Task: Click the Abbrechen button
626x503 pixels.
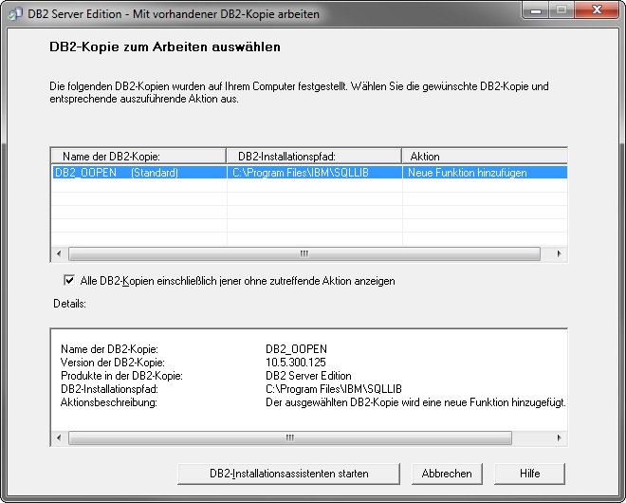Action: coord(447,474)
